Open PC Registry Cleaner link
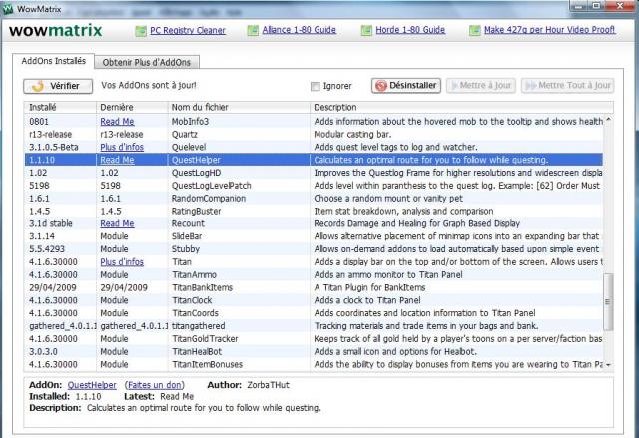The height and width of the screenshot is (438, 639). [x=188, y=30]
